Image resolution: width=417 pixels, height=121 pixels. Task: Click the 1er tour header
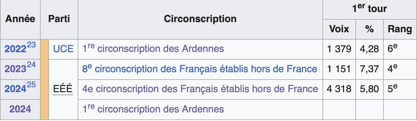pyautogui.click(x=370, y=9)
